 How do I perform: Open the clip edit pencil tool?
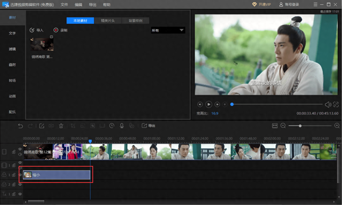coord(42,126)
